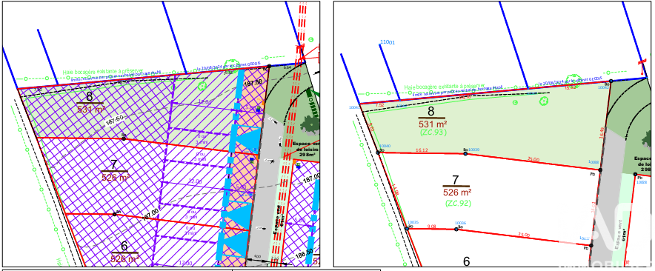Click lot number 6 in the right plan
This screenshot has height=271, width=655.
tap(467, 261)
